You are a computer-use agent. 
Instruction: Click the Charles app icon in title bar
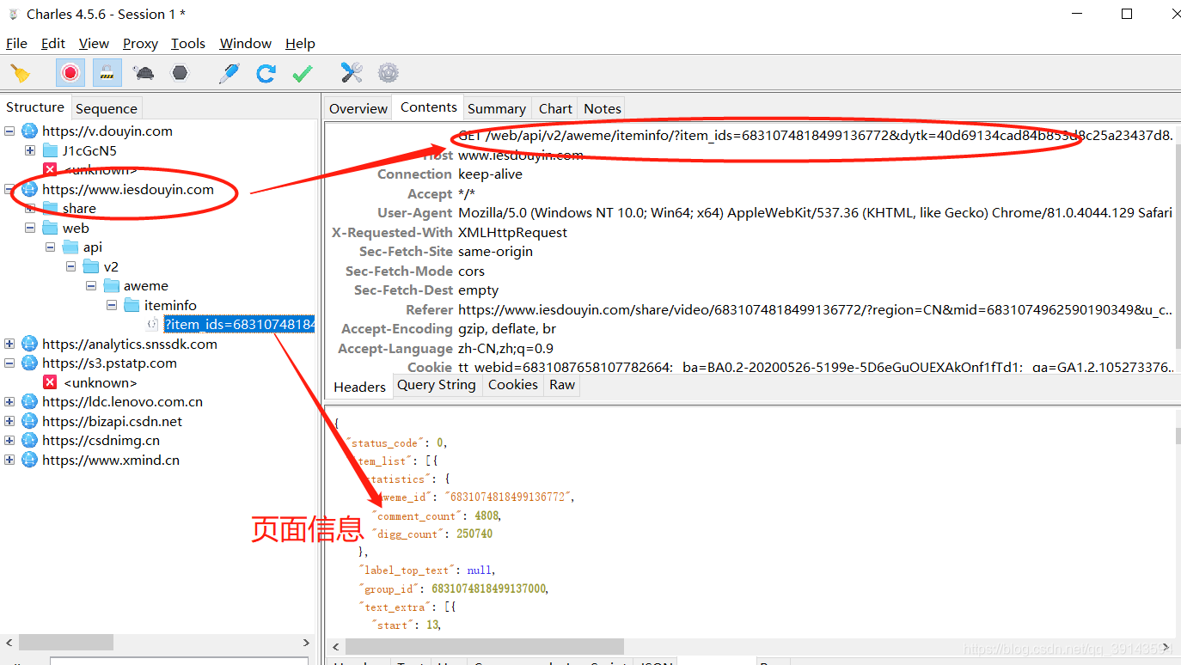[x=13, y=14]
